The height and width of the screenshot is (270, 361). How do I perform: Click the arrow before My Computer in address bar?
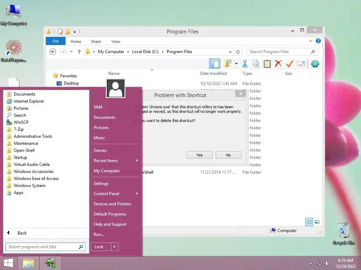click(x=94, y=52)
